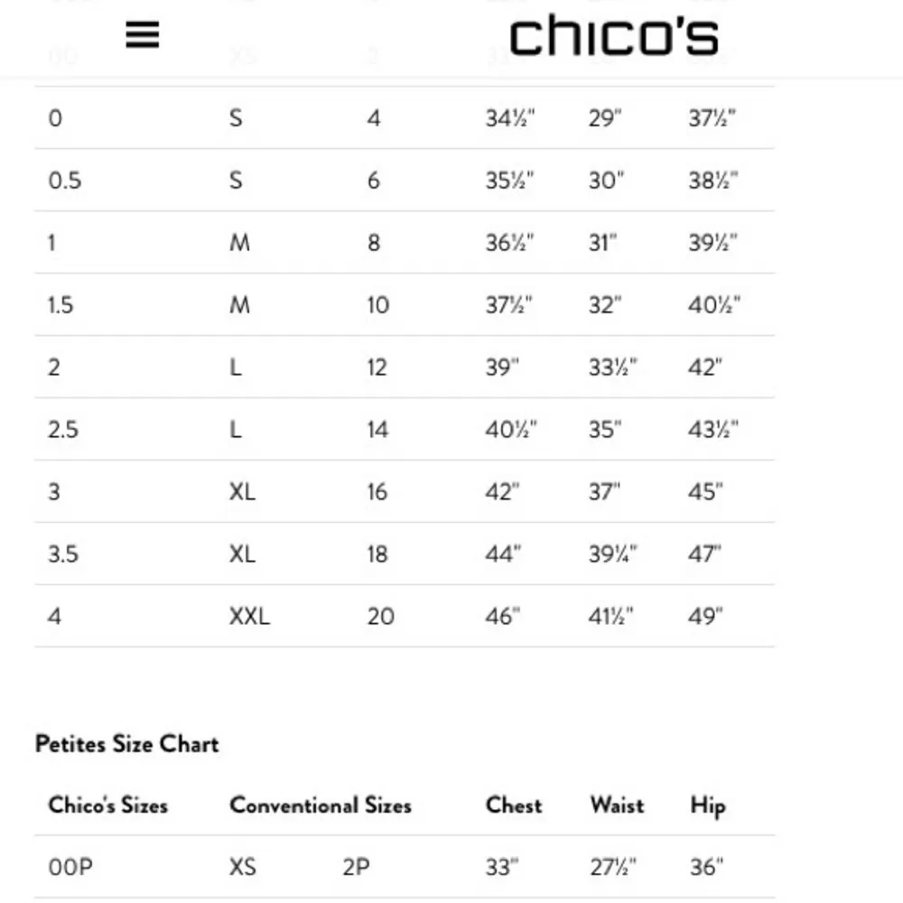Click the Chest column header
The width and height of the screenshot is (903, 903).
tap(513, 805)
